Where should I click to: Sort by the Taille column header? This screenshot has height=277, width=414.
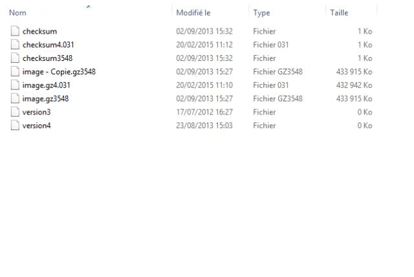click(339, 13)
